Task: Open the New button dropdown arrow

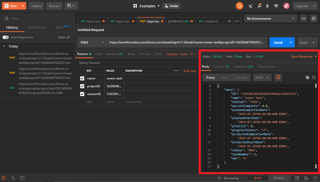Action: (23, 6)
